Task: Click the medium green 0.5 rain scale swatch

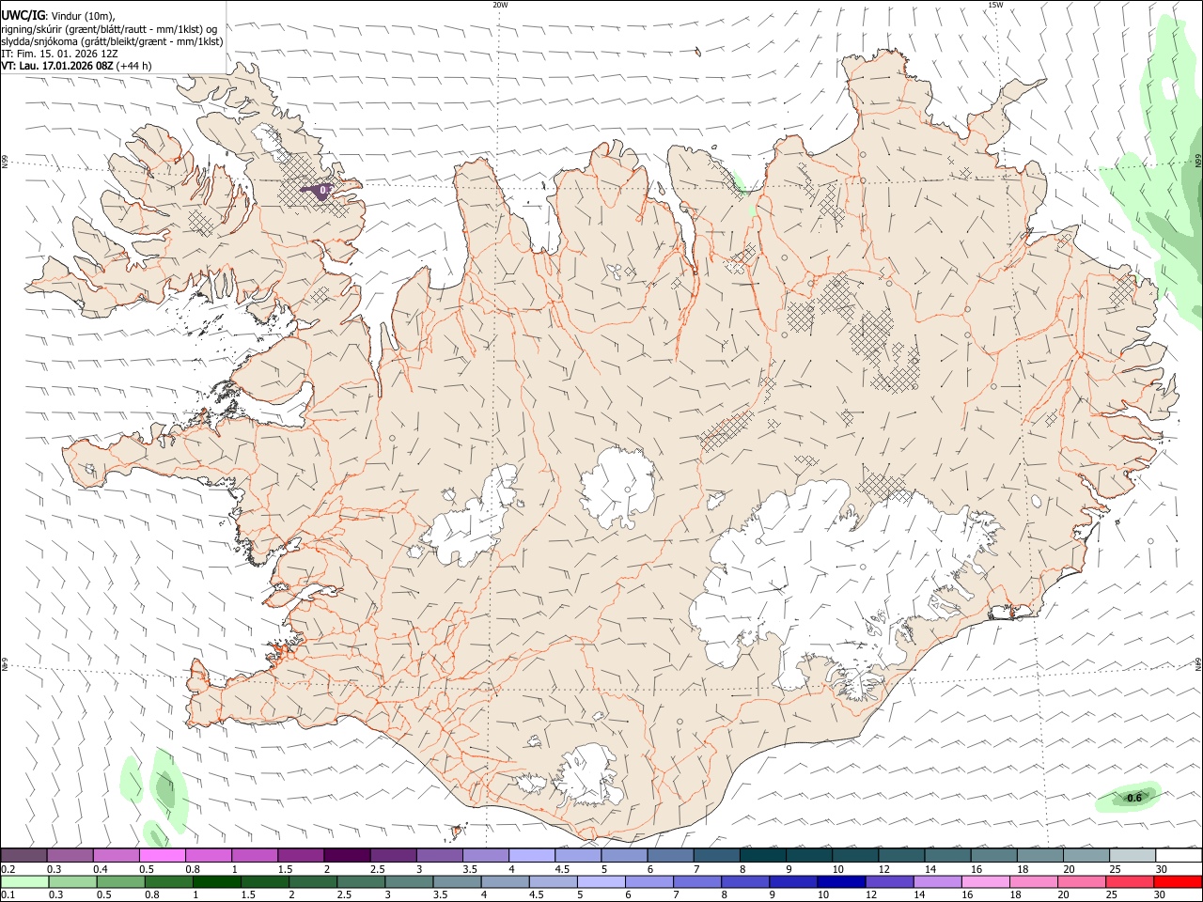Action: [120, 881]
